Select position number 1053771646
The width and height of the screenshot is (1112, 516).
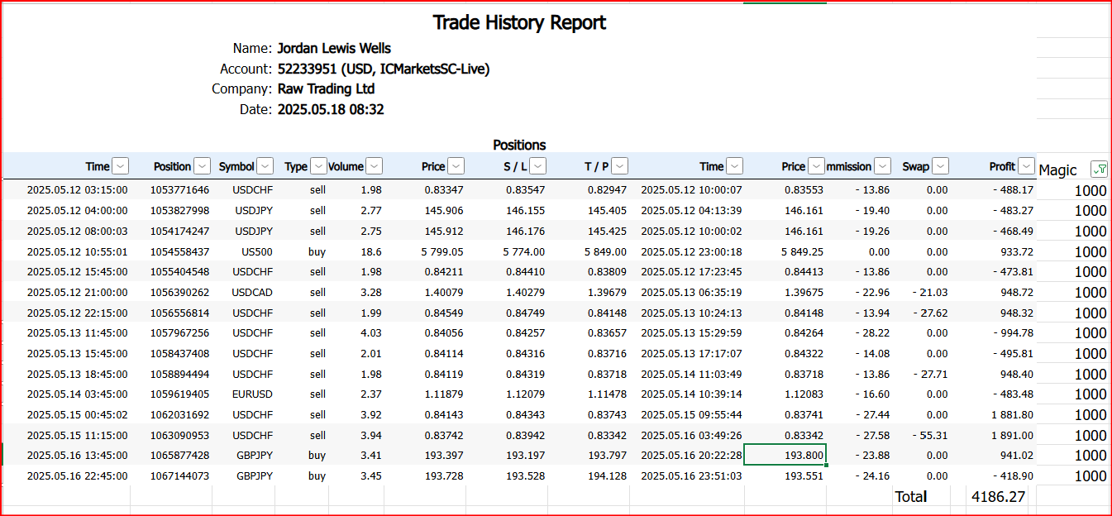point(179,190)
